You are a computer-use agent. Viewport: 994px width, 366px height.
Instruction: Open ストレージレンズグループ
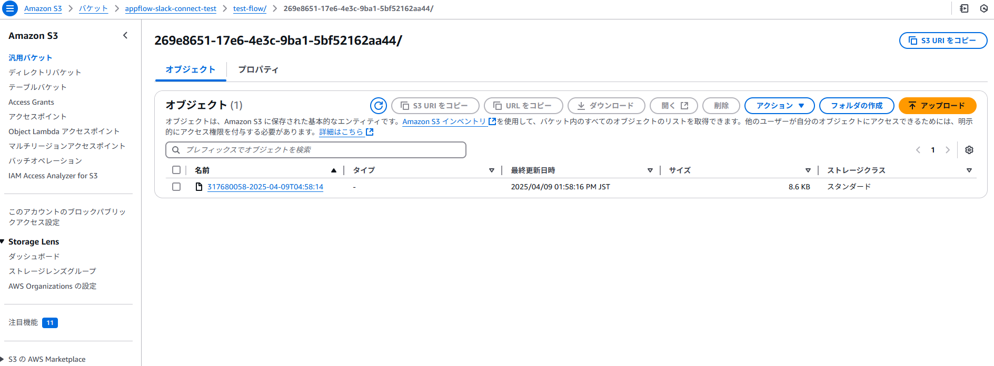52,271
